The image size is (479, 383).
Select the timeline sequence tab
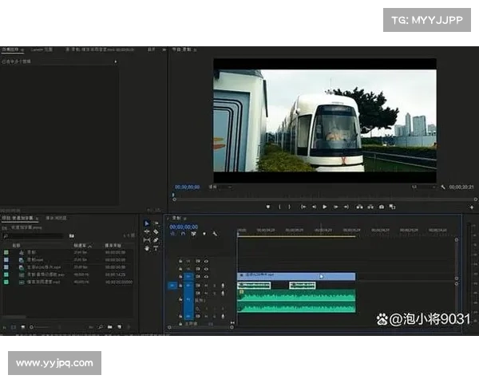176,218
